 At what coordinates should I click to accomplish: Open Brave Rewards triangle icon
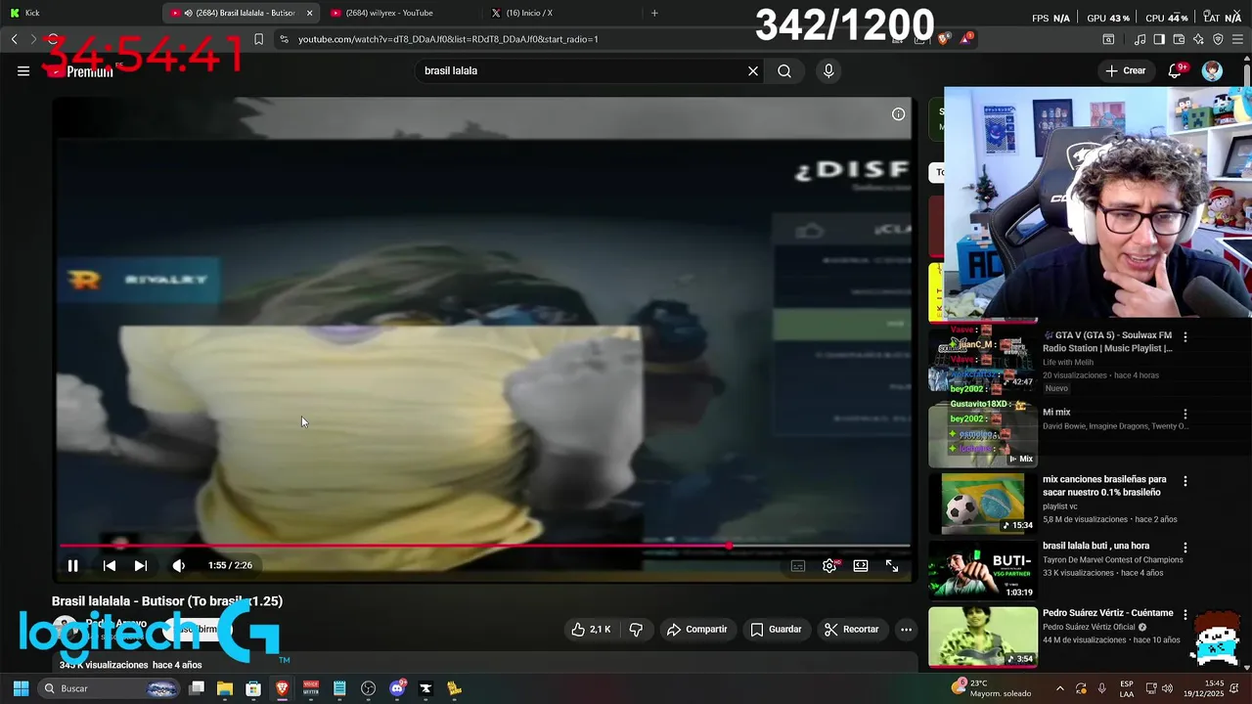pyautogui.click(x=966, y=39)
